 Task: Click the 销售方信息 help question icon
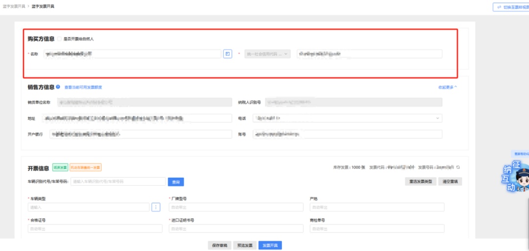click(x=58, y=87)
